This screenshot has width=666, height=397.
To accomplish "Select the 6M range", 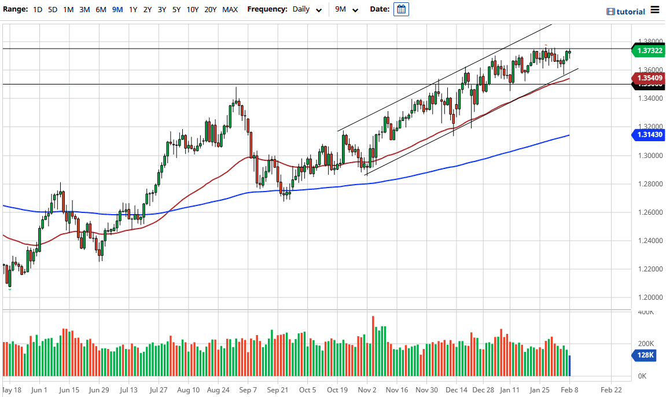I will point(101,9).
